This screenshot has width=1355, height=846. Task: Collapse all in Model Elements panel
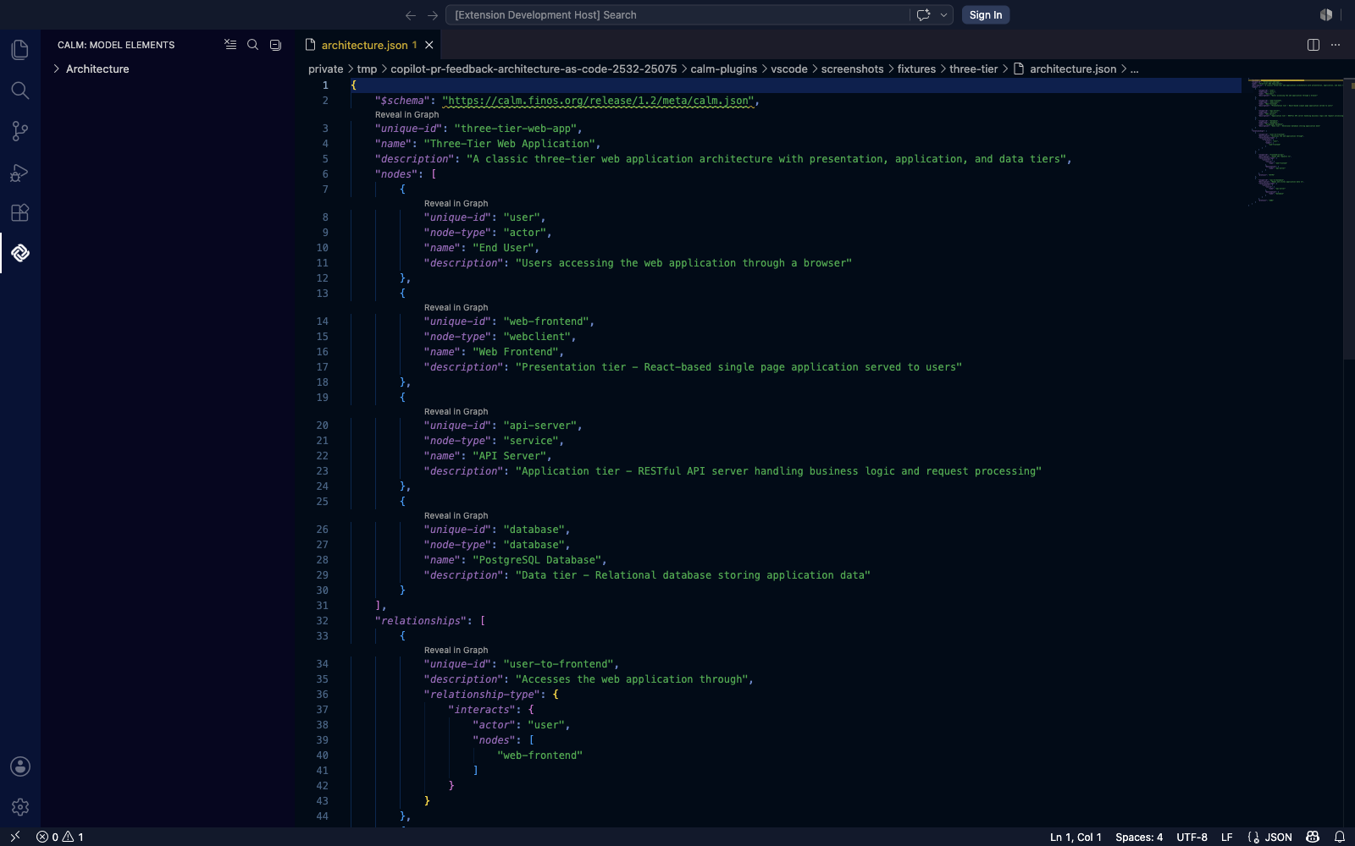click(x=275, y=45)
